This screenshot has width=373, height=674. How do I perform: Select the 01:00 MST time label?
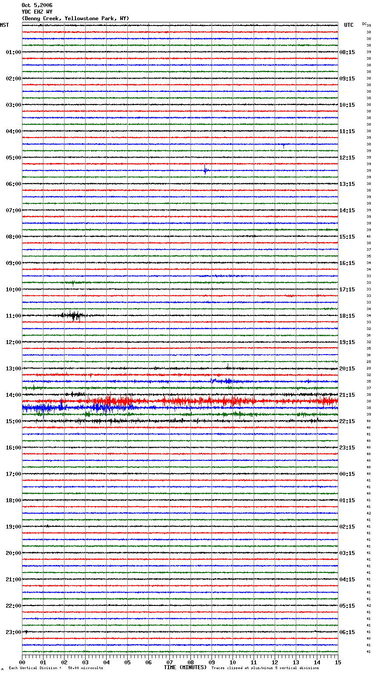tap(14, 52)
